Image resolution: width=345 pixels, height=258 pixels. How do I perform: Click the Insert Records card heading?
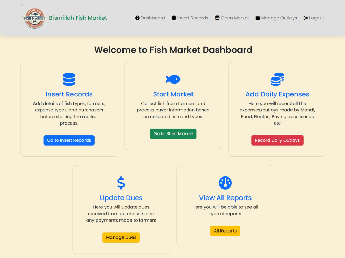click(x=69, y=94)
